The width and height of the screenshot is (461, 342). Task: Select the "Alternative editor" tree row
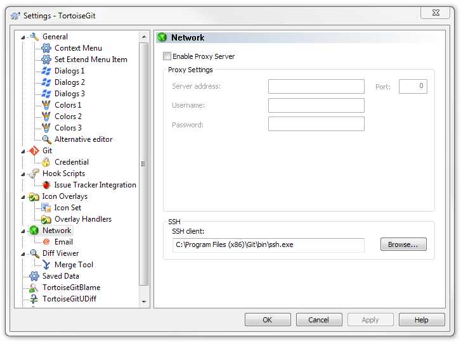coord(84,139)
